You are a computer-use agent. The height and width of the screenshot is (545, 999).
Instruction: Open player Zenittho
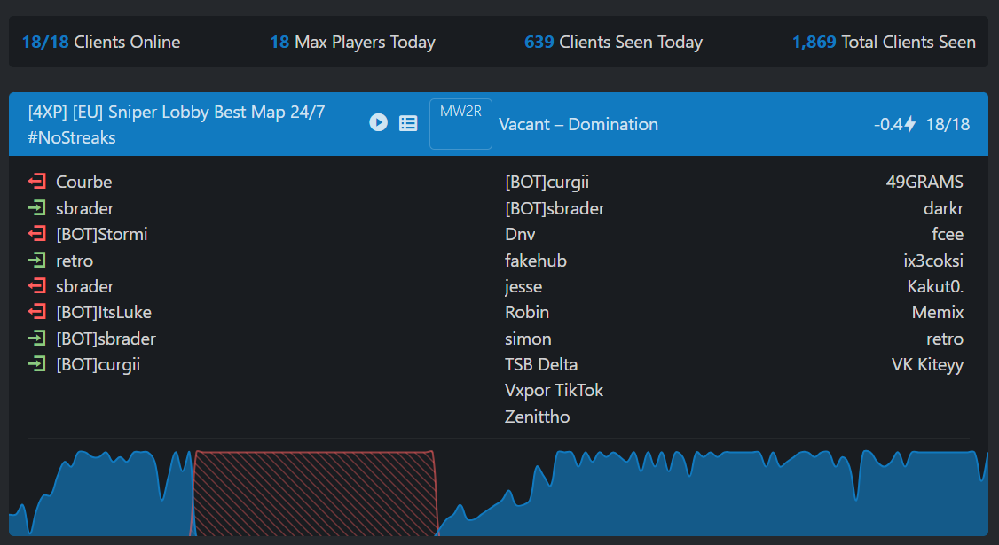[538, 417]
